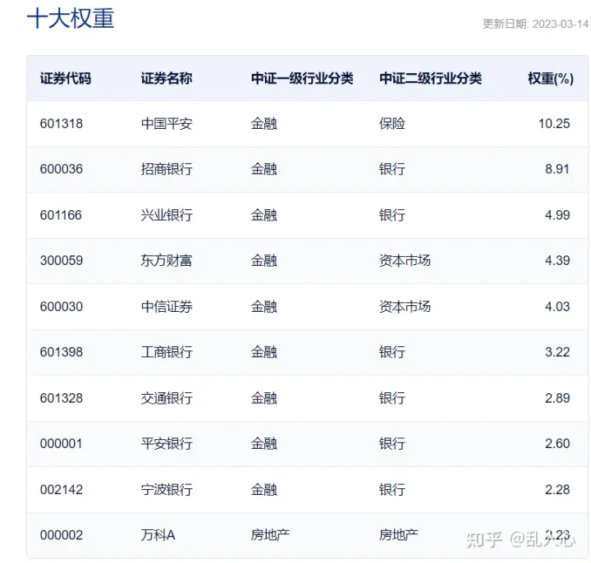Select the 万科A name cell
The width and height of the screenshot is (591, 563).
point(158,535)
